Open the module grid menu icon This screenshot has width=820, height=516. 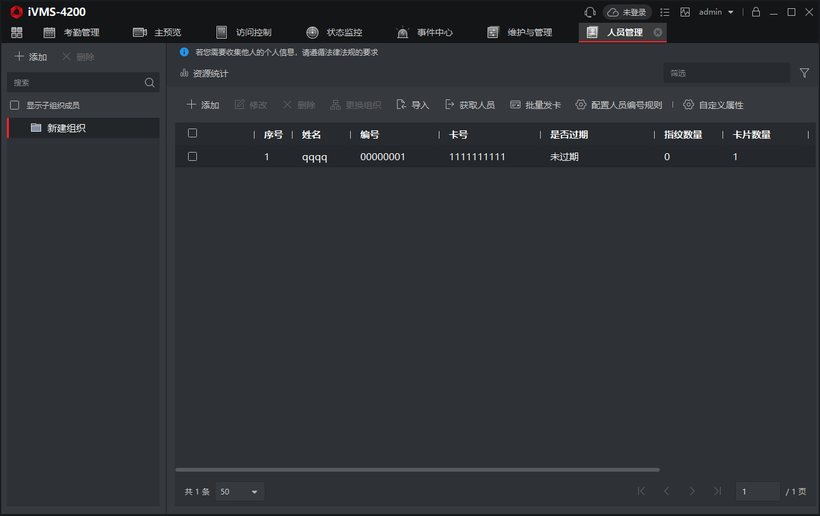[x=17, y=32]
